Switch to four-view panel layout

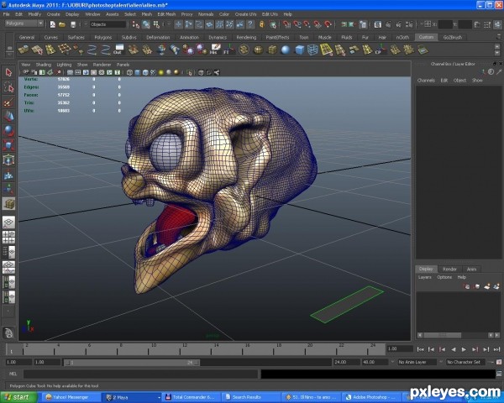[x=8, y=237]
